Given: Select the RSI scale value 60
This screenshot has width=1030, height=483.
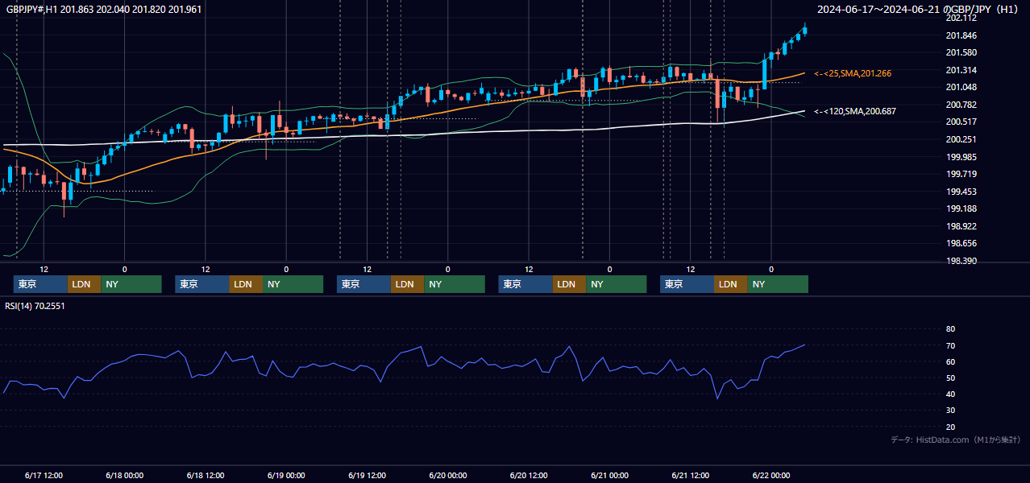Looking at the screenshot, I should [950, 361].
